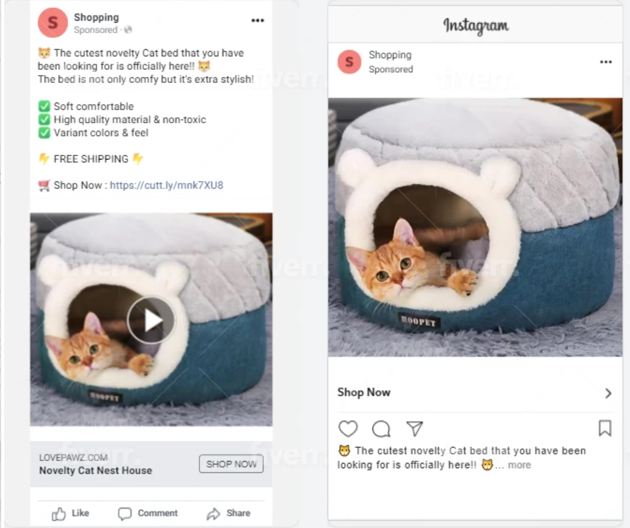Like the Instagram post with heart icon

click(x=348, y=428)
